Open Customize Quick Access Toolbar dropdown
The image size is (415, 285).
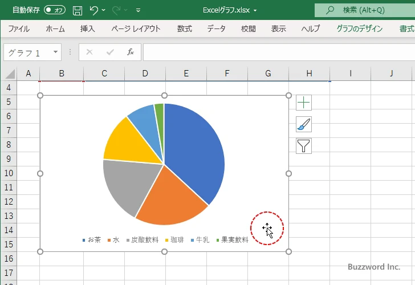[x=138, y=10]
